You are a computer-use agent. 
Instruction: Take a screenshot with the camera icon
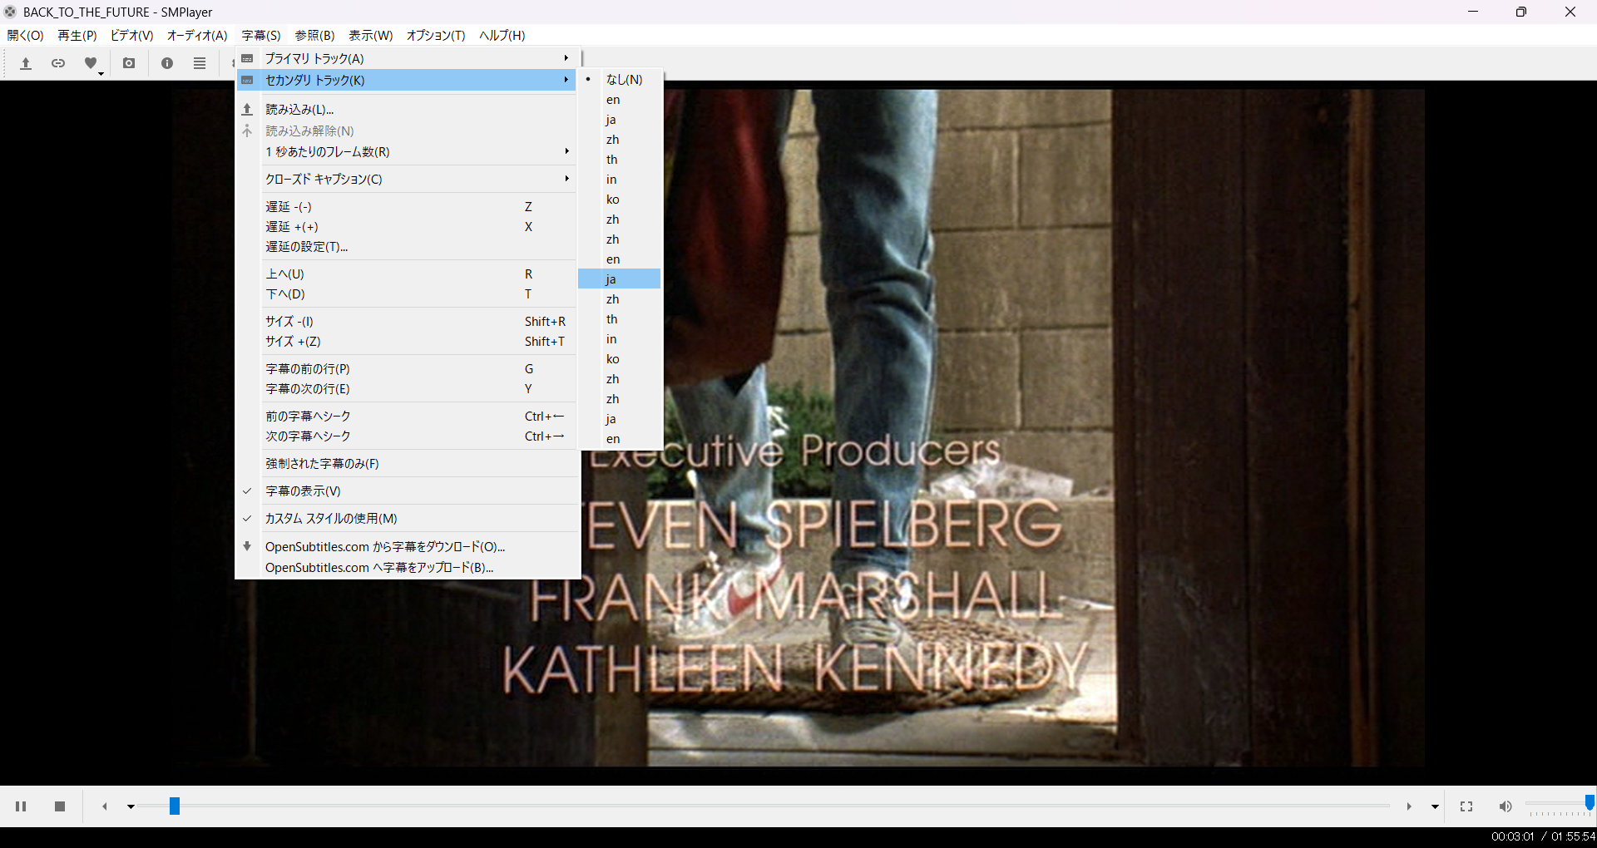[x=129, y=63]
